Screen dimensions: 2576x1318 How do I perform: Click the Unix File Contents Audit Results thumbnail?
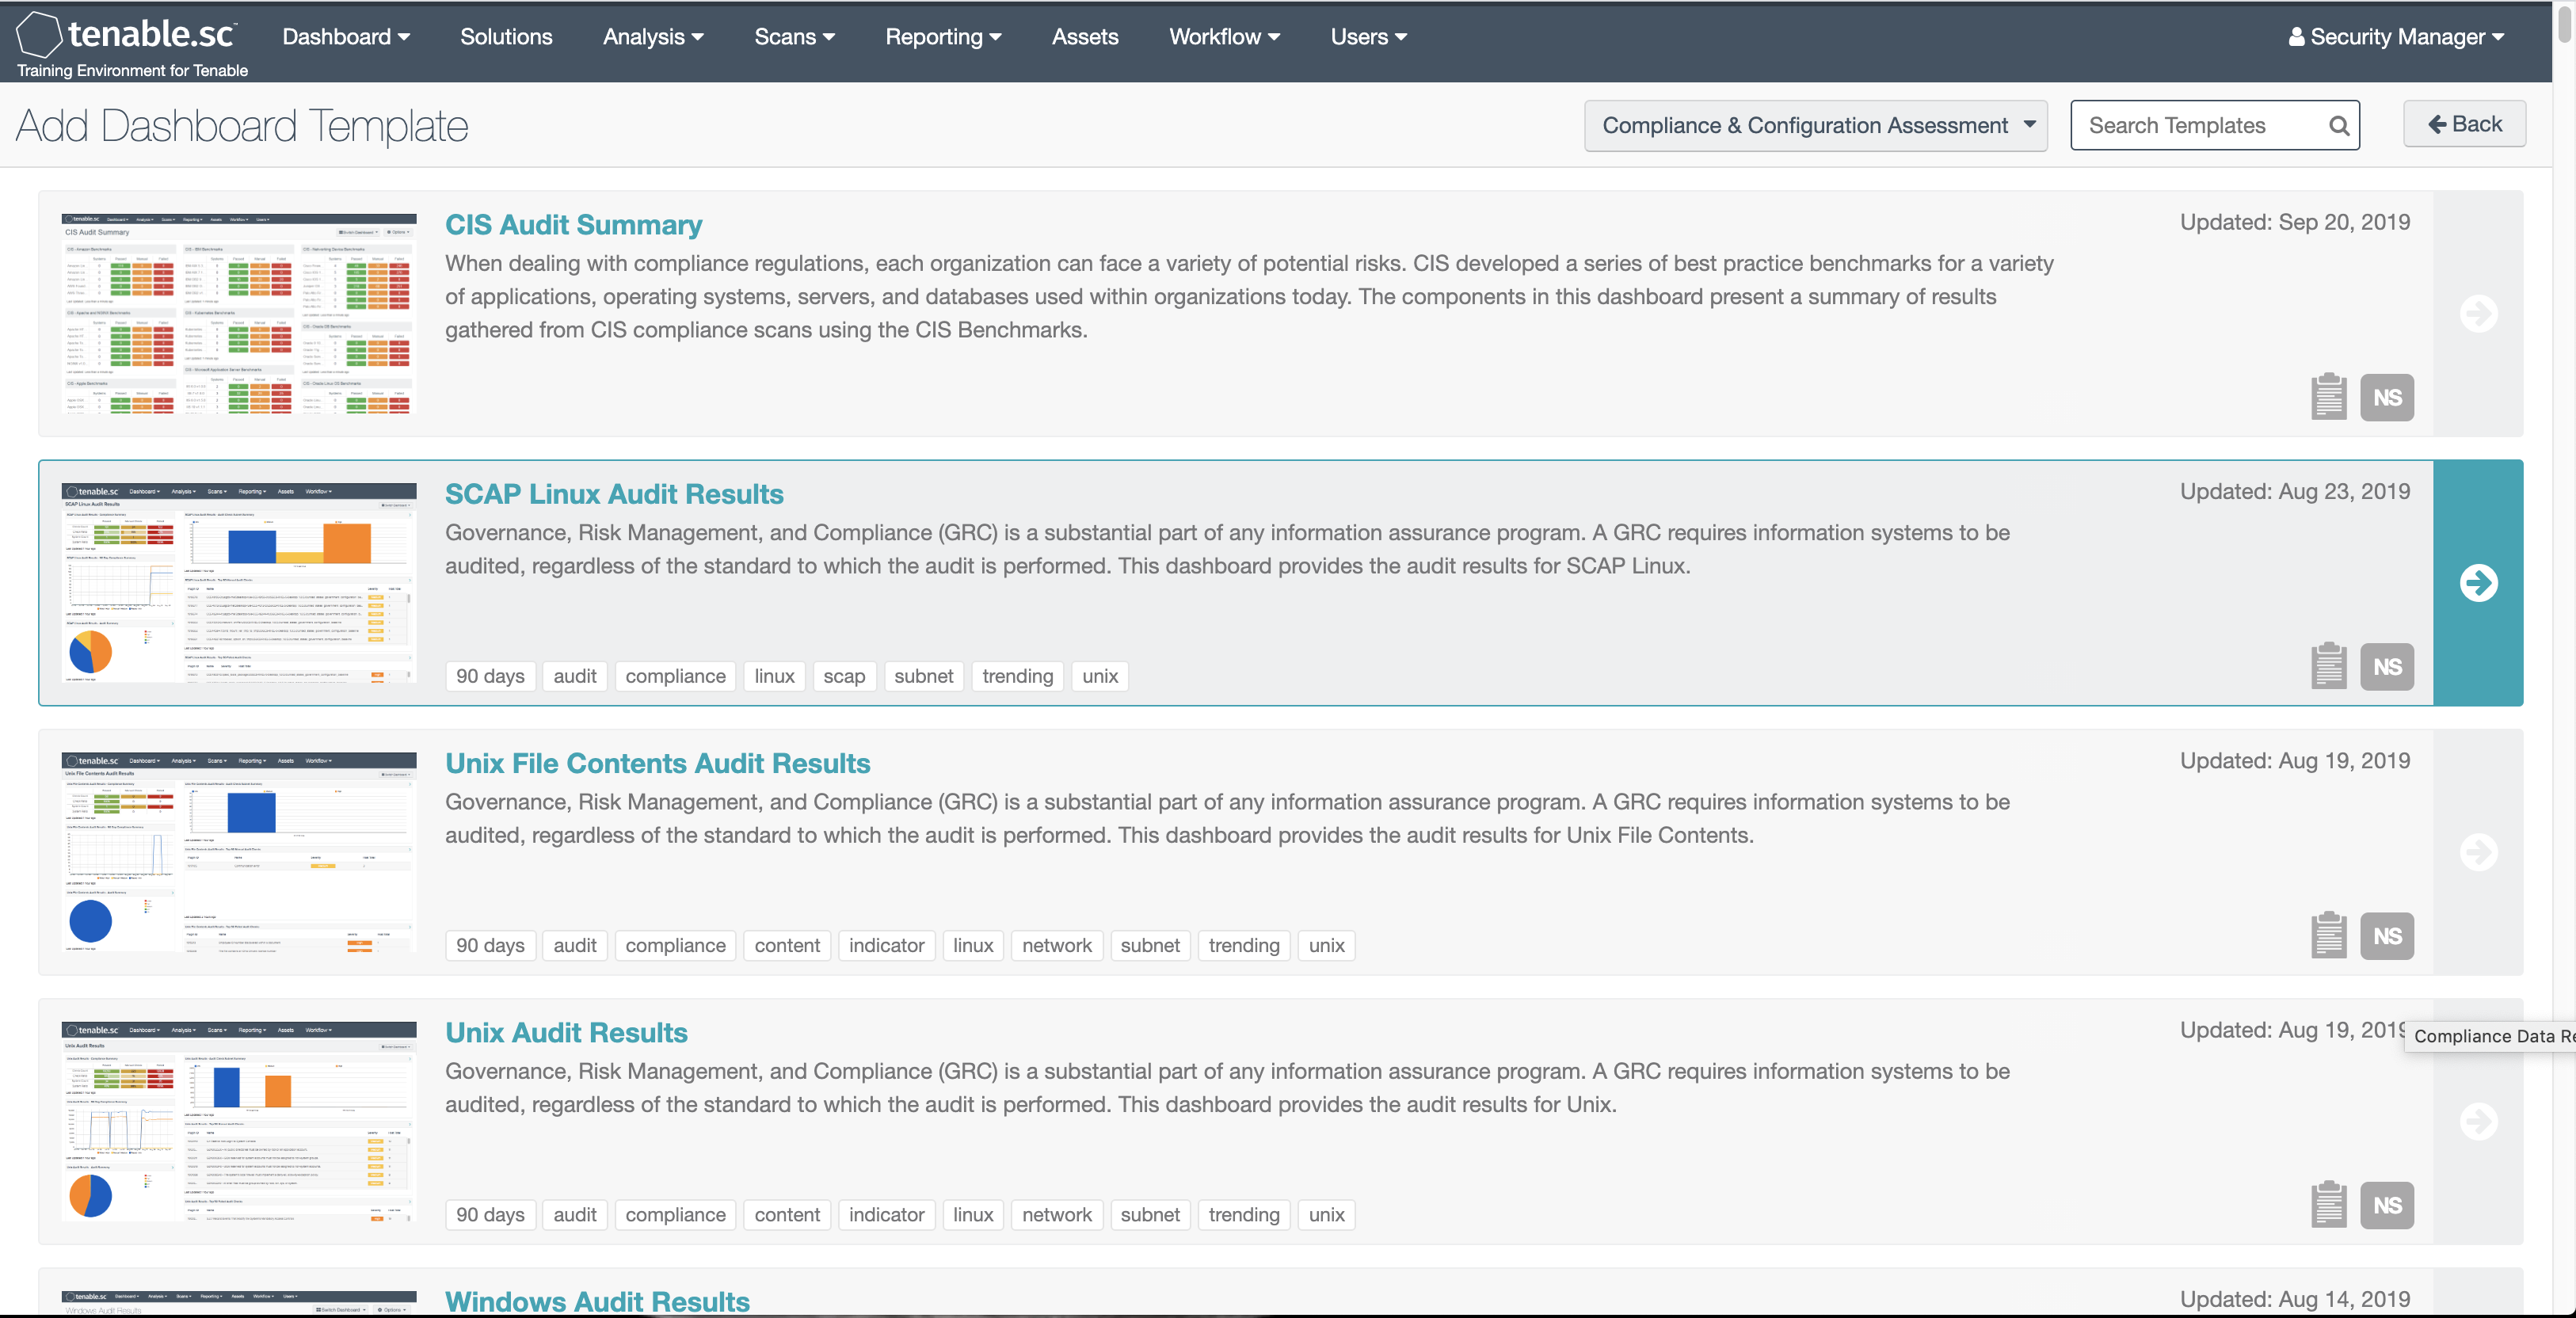(x=239, y=851)
